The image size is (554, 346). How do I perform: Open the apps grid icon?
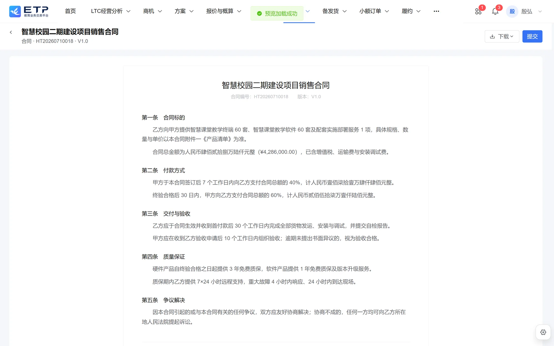pos(478,11)
